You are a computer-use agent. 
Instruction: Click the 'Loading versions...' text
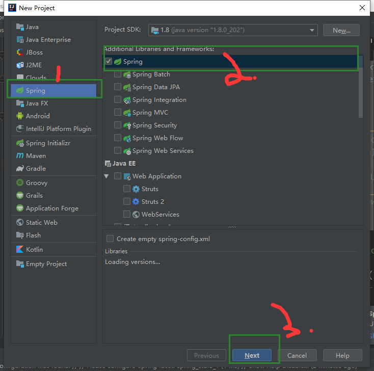click(132, 262)
